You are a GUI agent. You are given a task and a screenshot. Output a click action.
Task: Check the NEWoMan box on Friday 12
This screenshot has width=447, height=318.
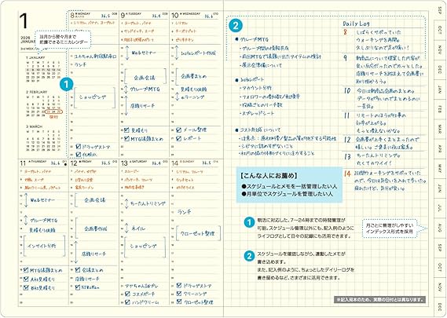[x=78, y=287]
